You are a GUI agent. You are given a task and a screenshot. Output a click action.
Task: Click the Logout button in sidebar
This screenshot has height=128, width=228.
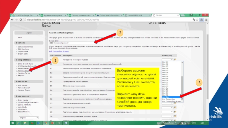tap(28, 33)
